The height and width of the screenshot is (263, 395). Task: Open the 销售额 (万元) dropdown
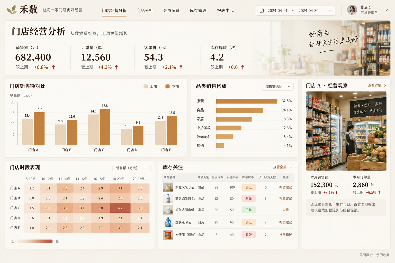coord(131,168)
